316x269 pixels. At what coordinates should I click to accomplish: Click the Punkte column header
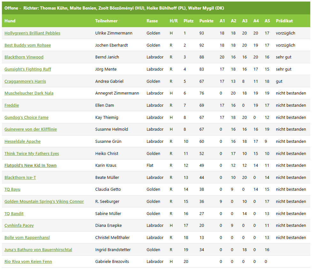[x=207, y=21]
